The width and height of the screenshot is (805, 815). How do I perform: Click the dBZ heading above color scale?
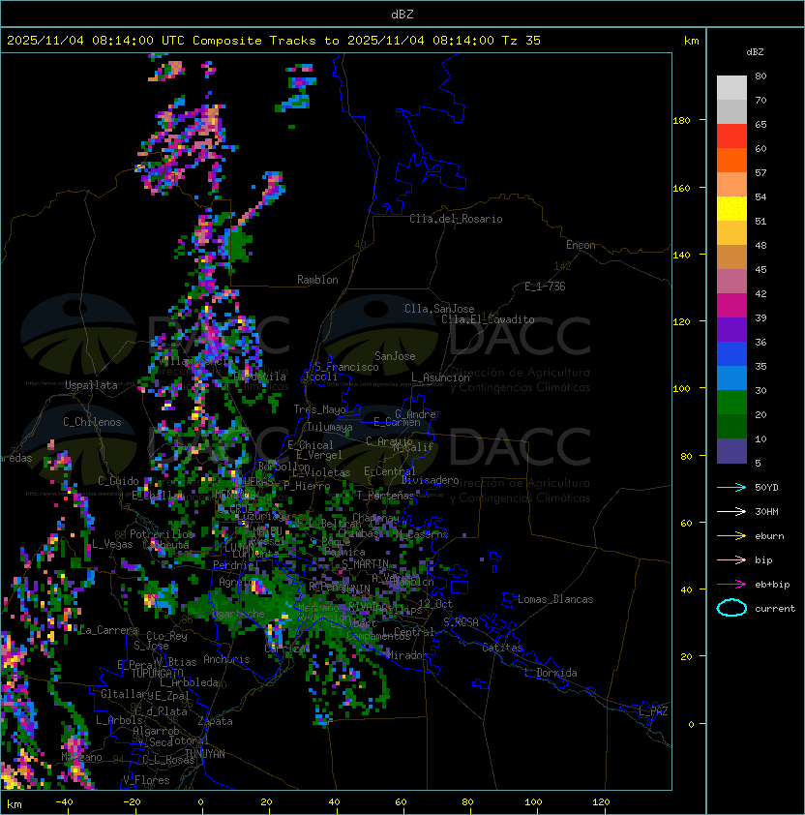[755, 52]
